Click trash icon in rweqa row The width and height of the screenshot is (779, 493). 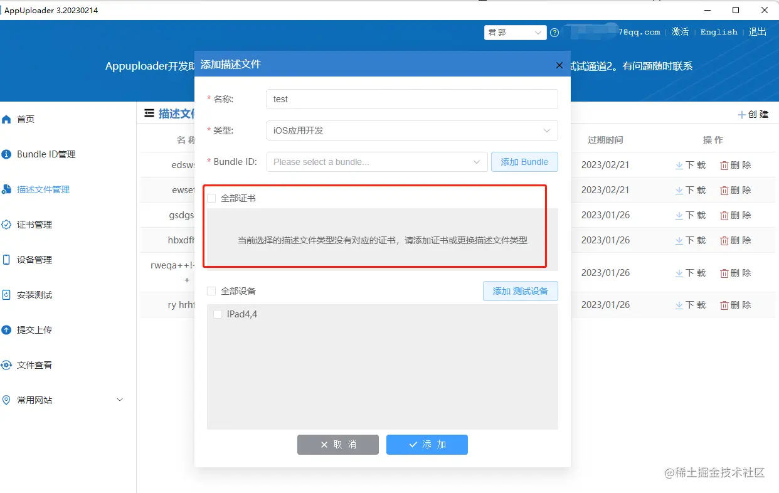724,273
